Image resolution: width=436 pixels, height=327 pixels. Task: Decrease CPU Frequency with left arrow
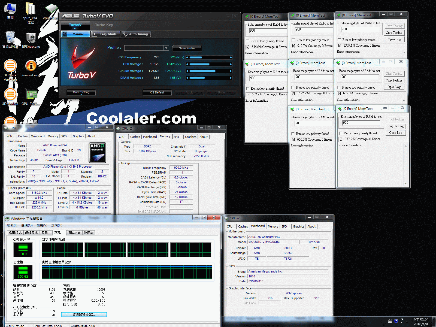tap(187, 57)
